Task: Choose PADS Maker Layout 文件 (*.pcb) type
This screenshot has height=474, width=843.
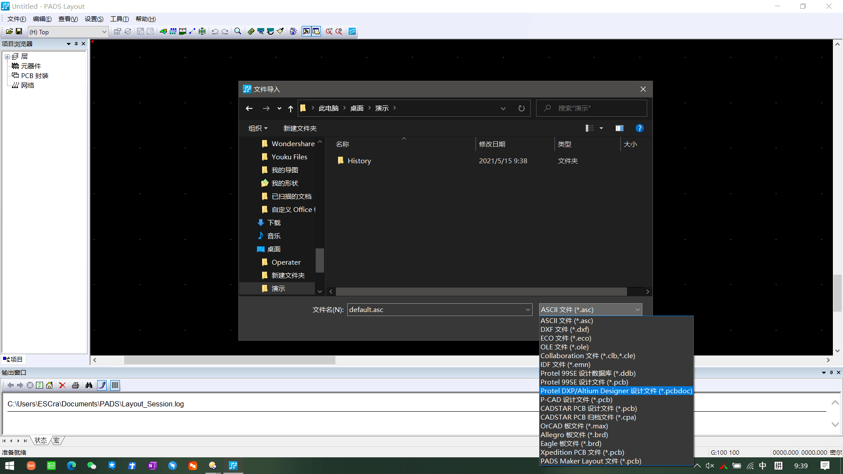Action: coord(616,461)
